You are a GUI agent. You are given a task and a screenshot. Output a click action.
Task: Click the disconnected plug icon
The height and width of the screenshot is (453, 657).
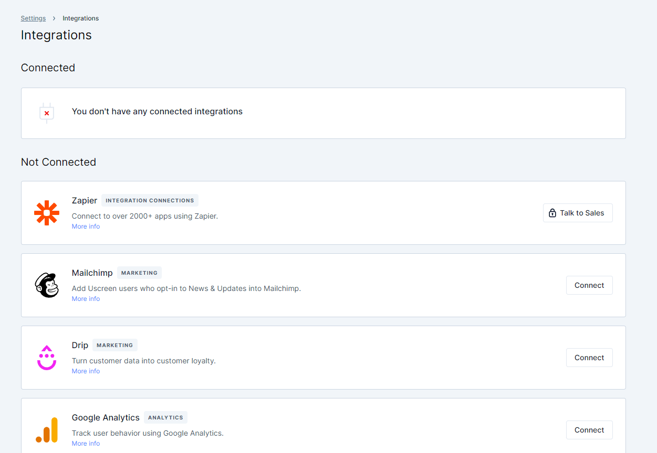pyautogui.click(x=46, y=113)
